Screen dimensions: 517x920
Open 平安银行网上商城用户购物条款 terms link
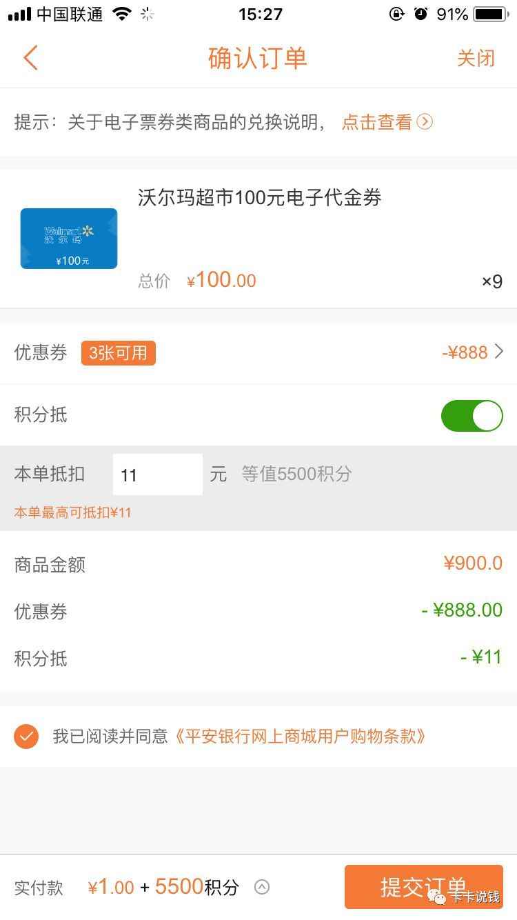click(x=300, y=737)
